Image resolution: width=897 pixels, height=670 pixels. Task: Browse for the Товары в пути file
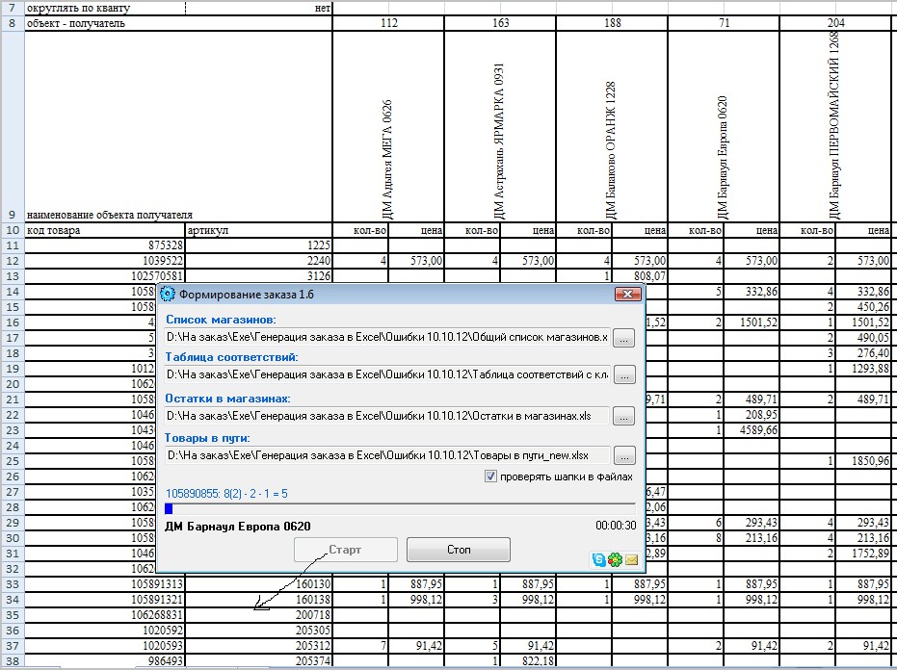[x=624, y=455]
